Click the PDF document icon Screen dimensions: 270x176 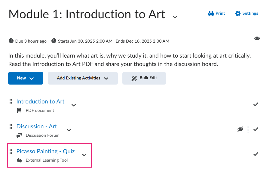pyautogui.click(x=19, y=111)
